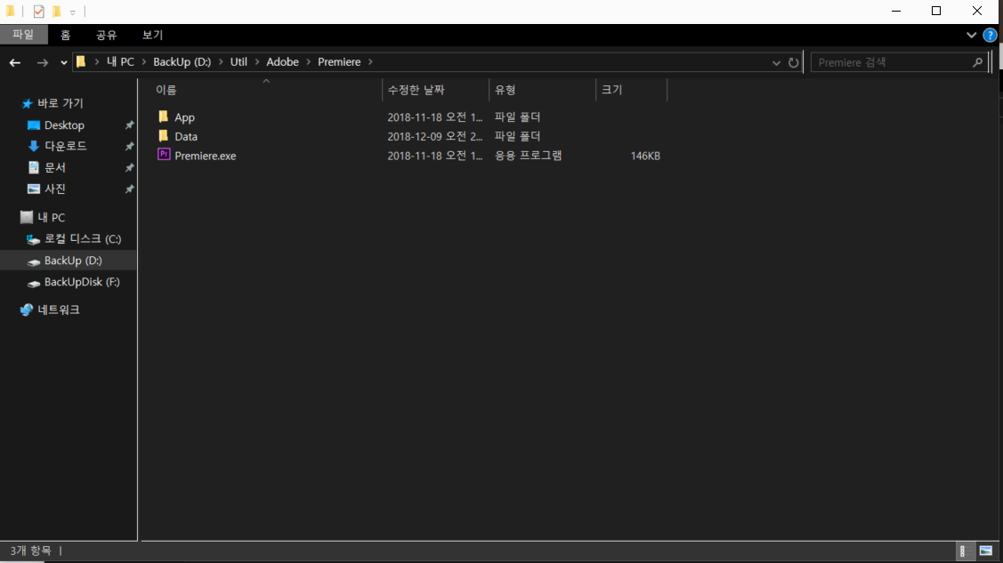The width and height of the screenshot is (1003, 563).
Task: Select the Data folder name
Action: [x=186, y=137]
